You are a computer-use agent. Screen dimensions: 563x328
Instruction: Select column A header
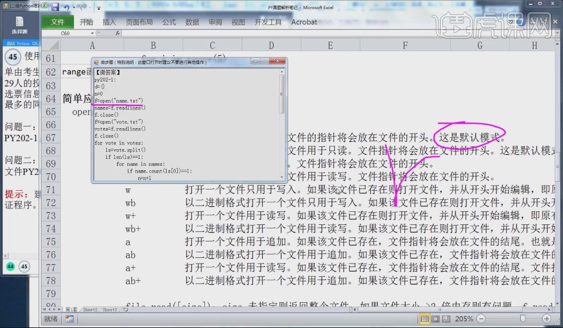click(x=92, y=45)
